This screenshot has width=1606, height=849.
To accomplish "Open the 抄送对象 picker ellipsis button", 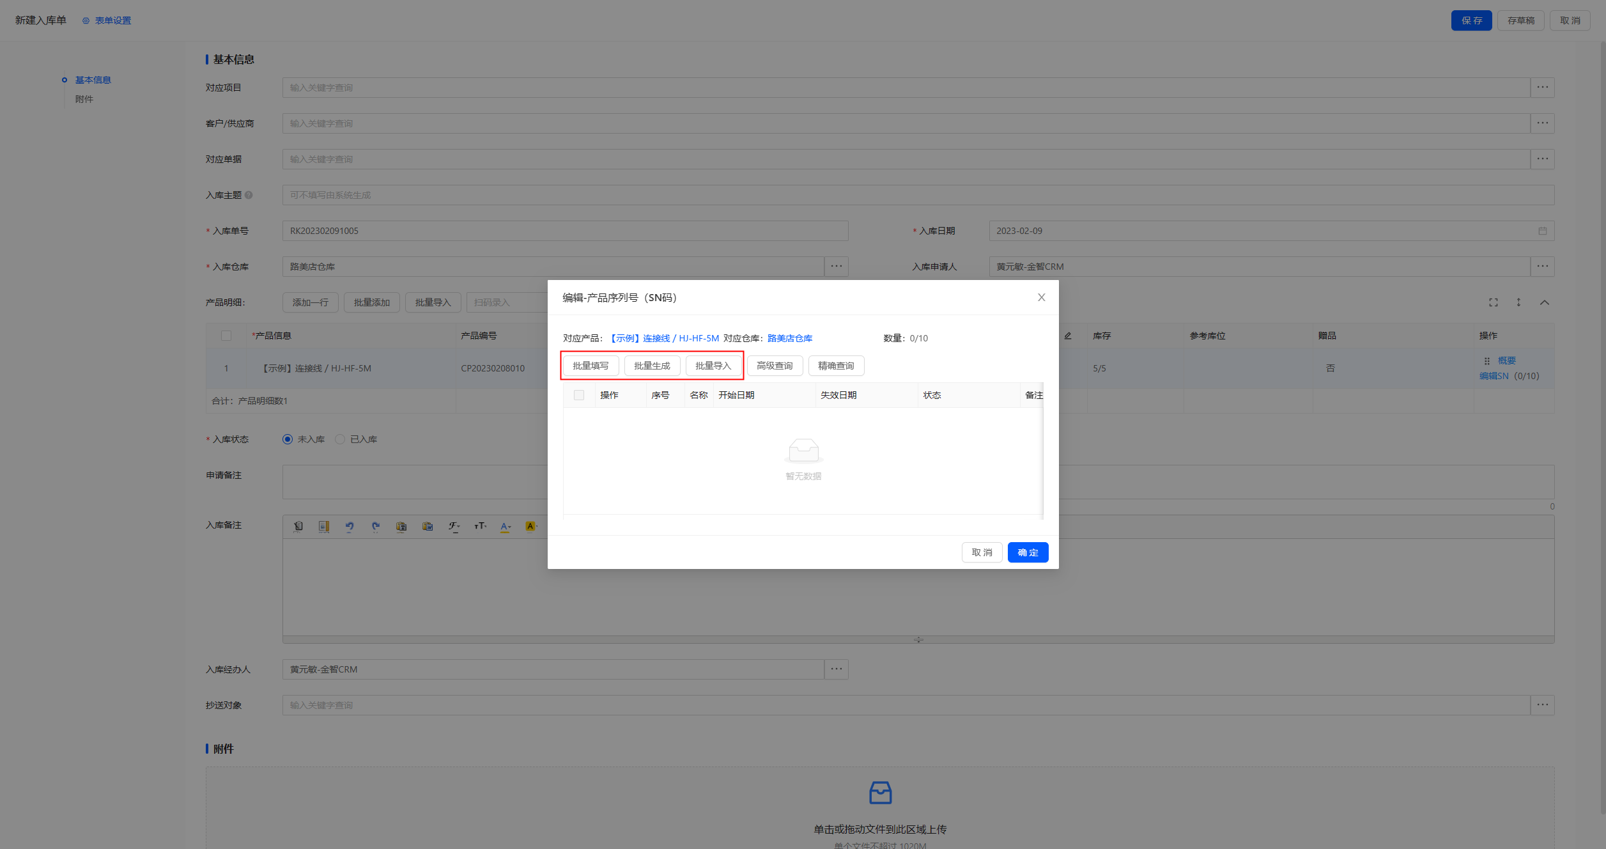I will [x=1542, y=705].
